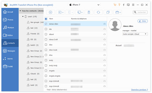Click the shopping cart purchase icon
The width and height of the screenshot is (152, 93).
[x=115, y=5]
